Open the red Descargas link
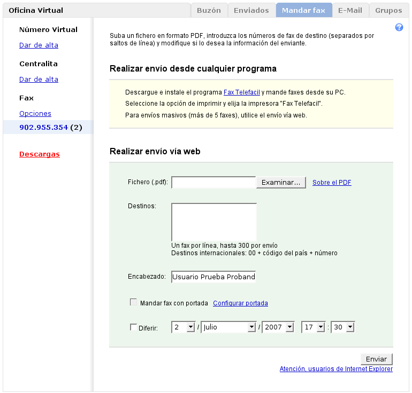 [40, 154]
